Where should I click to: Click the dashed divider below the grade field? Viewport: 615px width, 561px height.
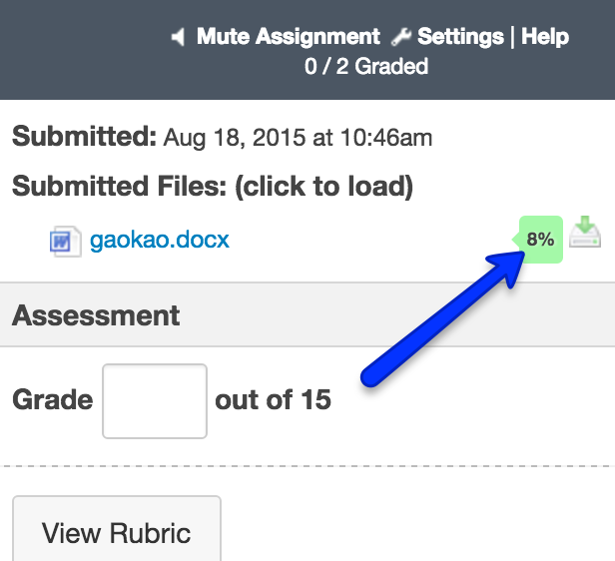(307, 466)
